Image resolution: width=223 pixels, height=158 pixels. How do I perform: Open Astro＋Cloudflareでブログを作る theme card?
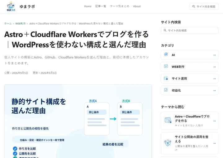(x=190, y=121)
